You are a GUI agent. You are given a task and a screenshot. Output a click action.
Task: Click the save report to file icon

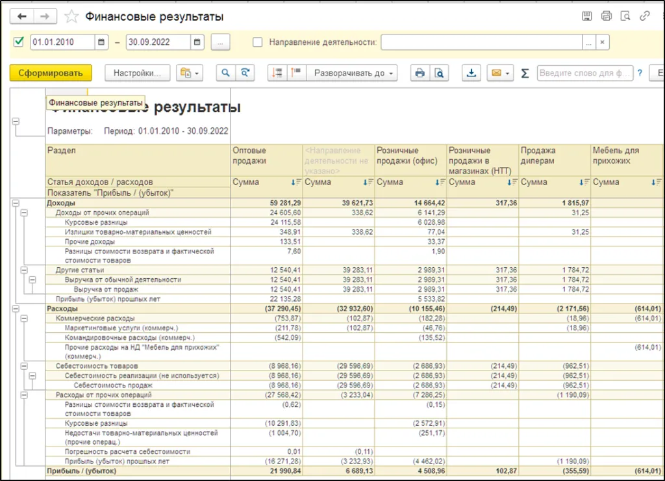click(471, 73)
